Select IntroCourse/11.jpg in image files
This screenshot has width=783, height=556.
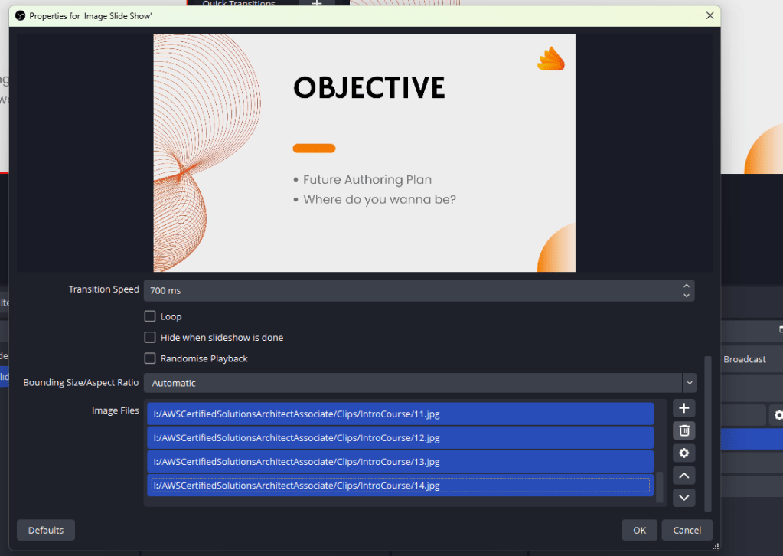[400, 414]
